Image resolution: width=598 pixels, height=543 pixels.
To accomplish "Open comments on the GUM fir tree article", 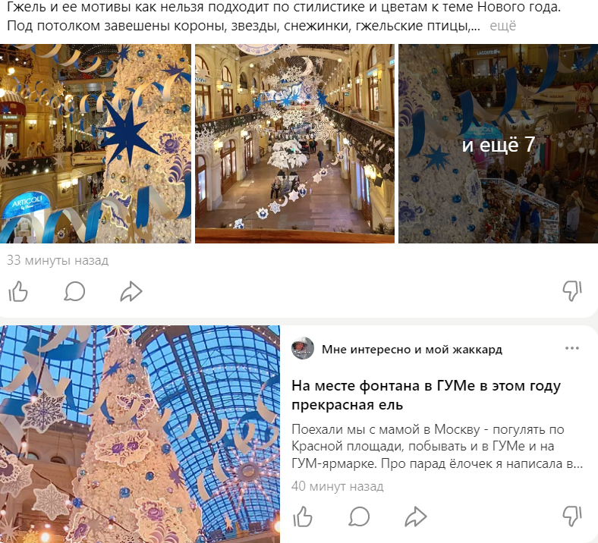I will pyautogui.click(x=359, y=516).
